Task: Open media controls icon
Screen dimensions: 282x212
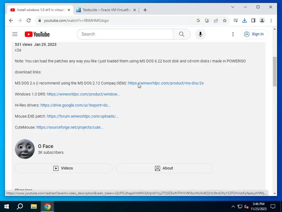Action: 236,20
